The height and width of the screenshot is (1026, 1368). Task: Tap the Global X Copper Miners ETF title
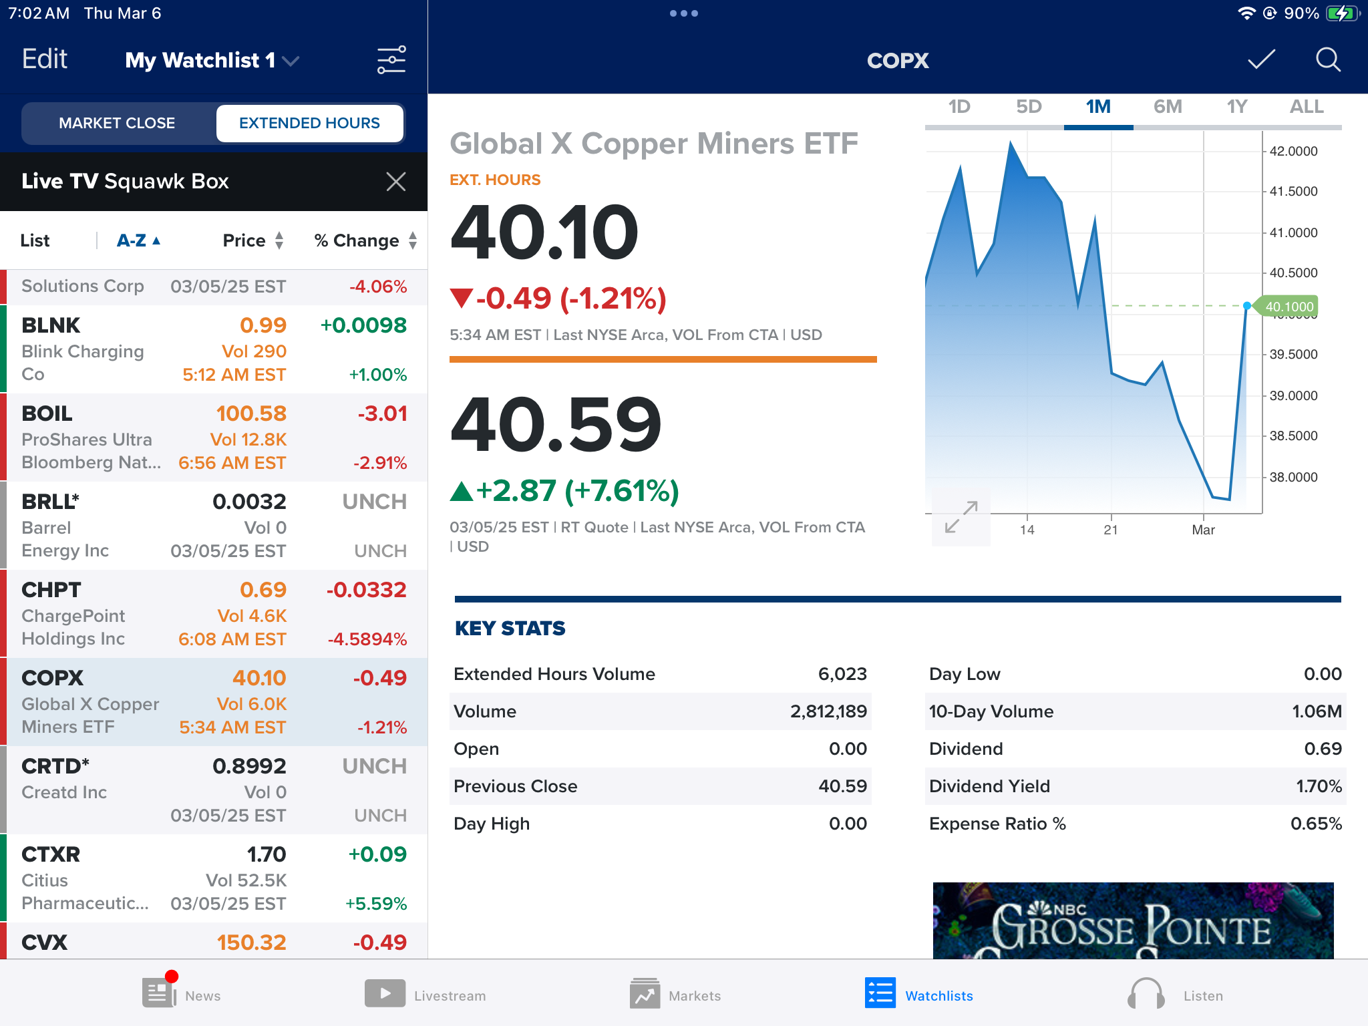654,144
